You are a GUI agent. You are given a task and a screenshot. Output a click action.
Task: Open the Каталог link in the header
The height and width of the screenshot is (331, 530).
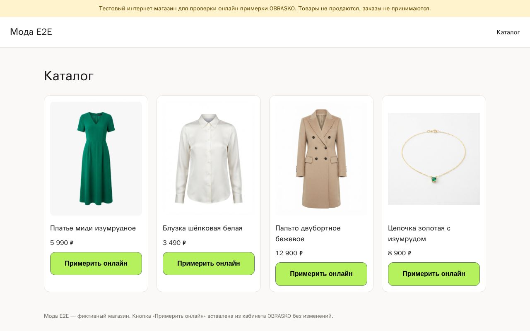click(x=508, y=32)
